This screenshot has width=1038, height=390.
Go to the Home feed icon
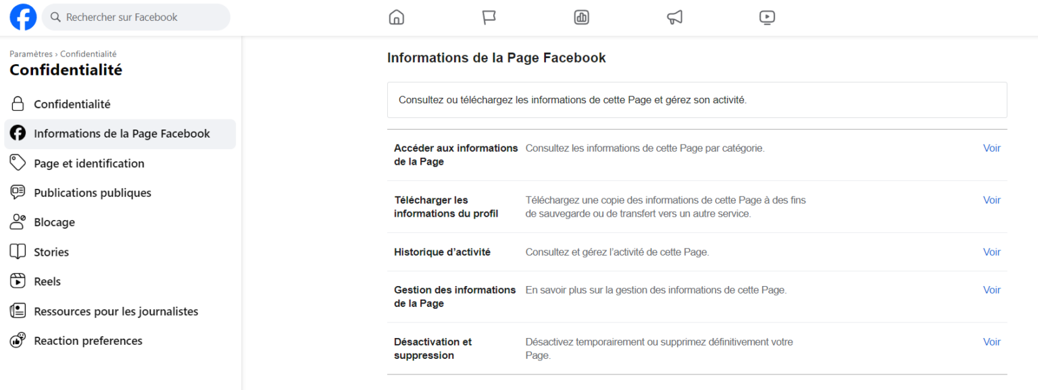[x=397, y=18]
